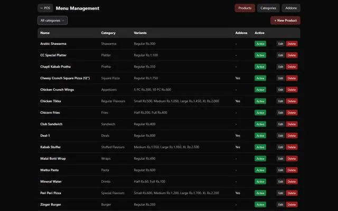Click the Special Flavours category cell
The height and width of the screenshot is (211, 338).
click(112, 193)
